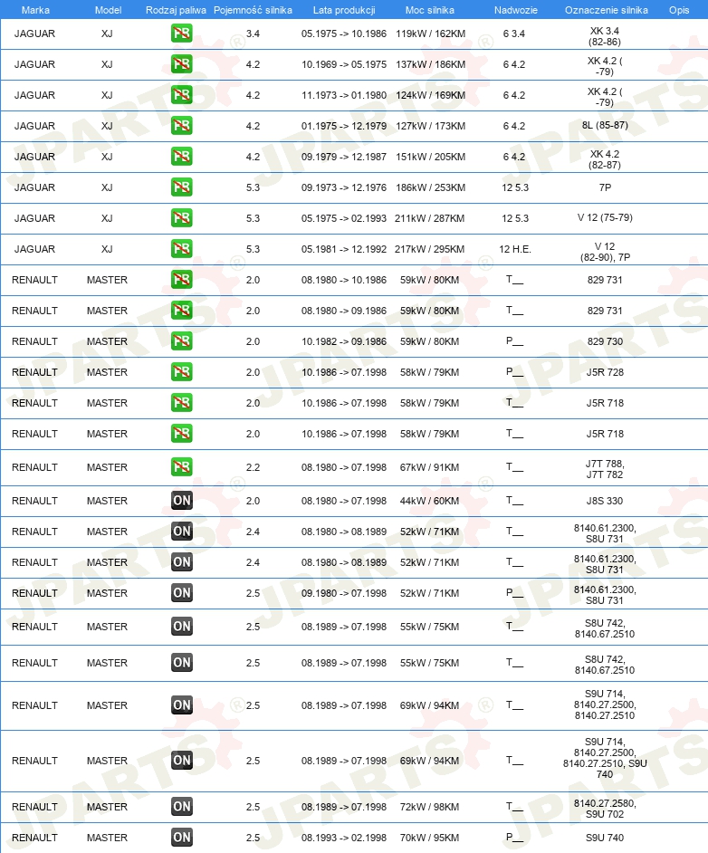Viewport: 708px width, 853px height.
Task: Click petrol icon in row dated 08.1980 -> 09.1986
Action: coord(182,310)
